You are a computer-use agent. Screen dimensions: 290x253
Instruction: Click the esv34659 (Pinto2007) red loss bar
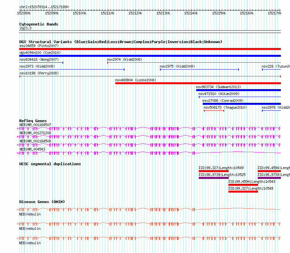pyautogui.click(x=150, y=49)
